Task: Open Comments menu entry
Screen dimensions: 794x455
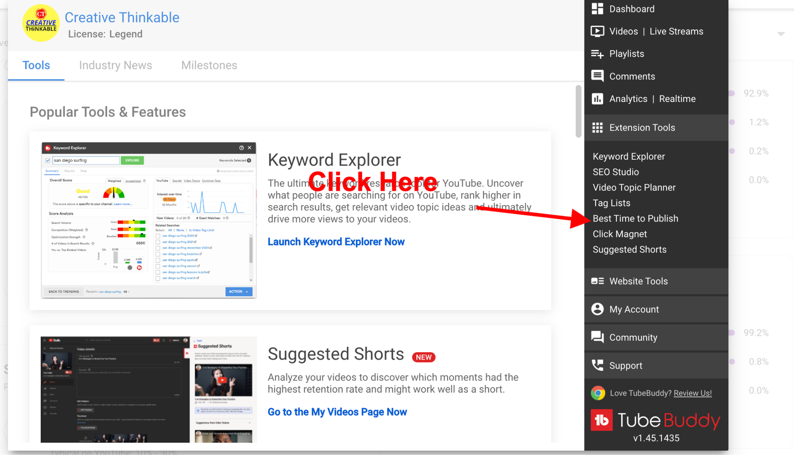Action: pos(632,76)
